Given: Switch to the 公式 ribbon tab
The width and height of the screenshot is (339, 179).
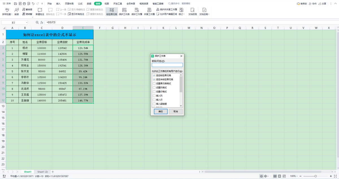Looking at the screenshot, I should pyautogui.click(x=80, y=4).
